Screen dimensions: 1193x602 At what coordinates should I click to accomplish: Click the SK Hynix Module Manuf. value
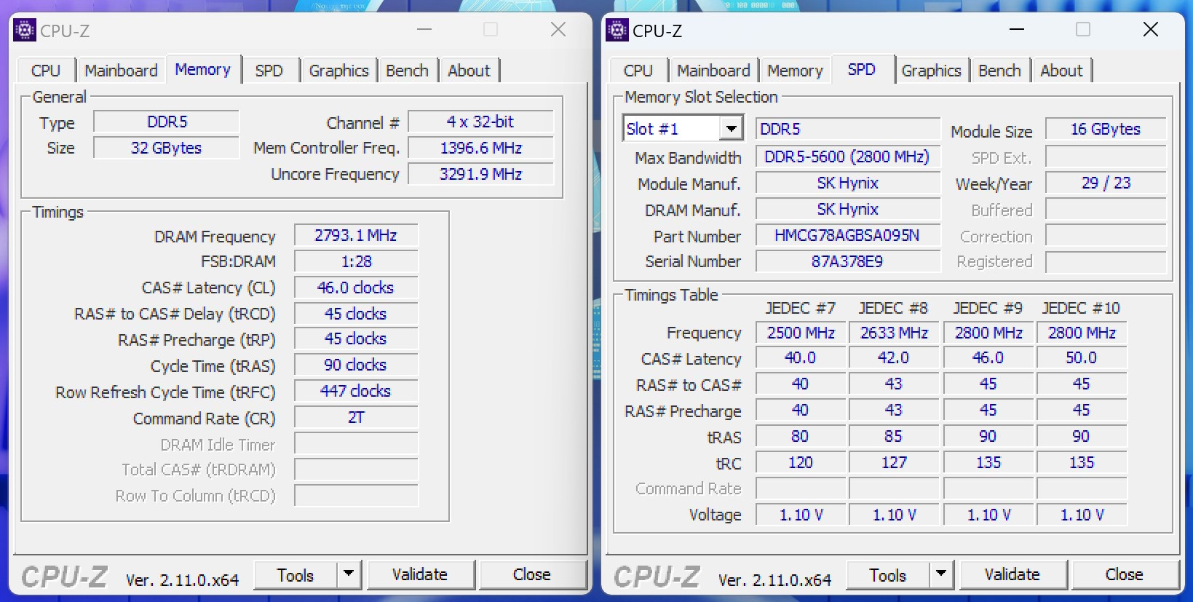click(848, 183)
